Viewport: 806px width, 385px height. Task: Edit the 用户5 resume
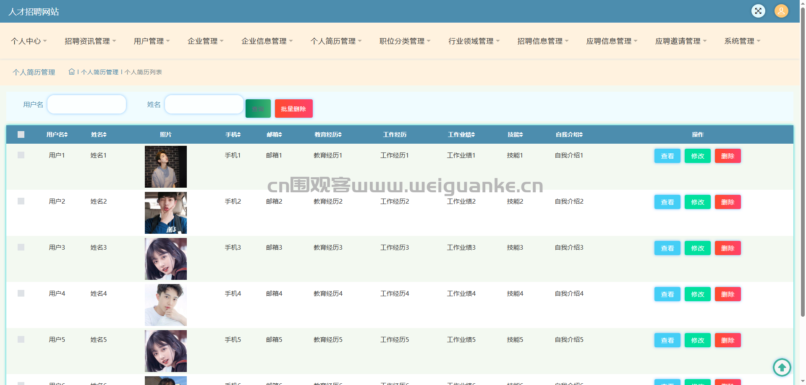(x=698, y=340)
